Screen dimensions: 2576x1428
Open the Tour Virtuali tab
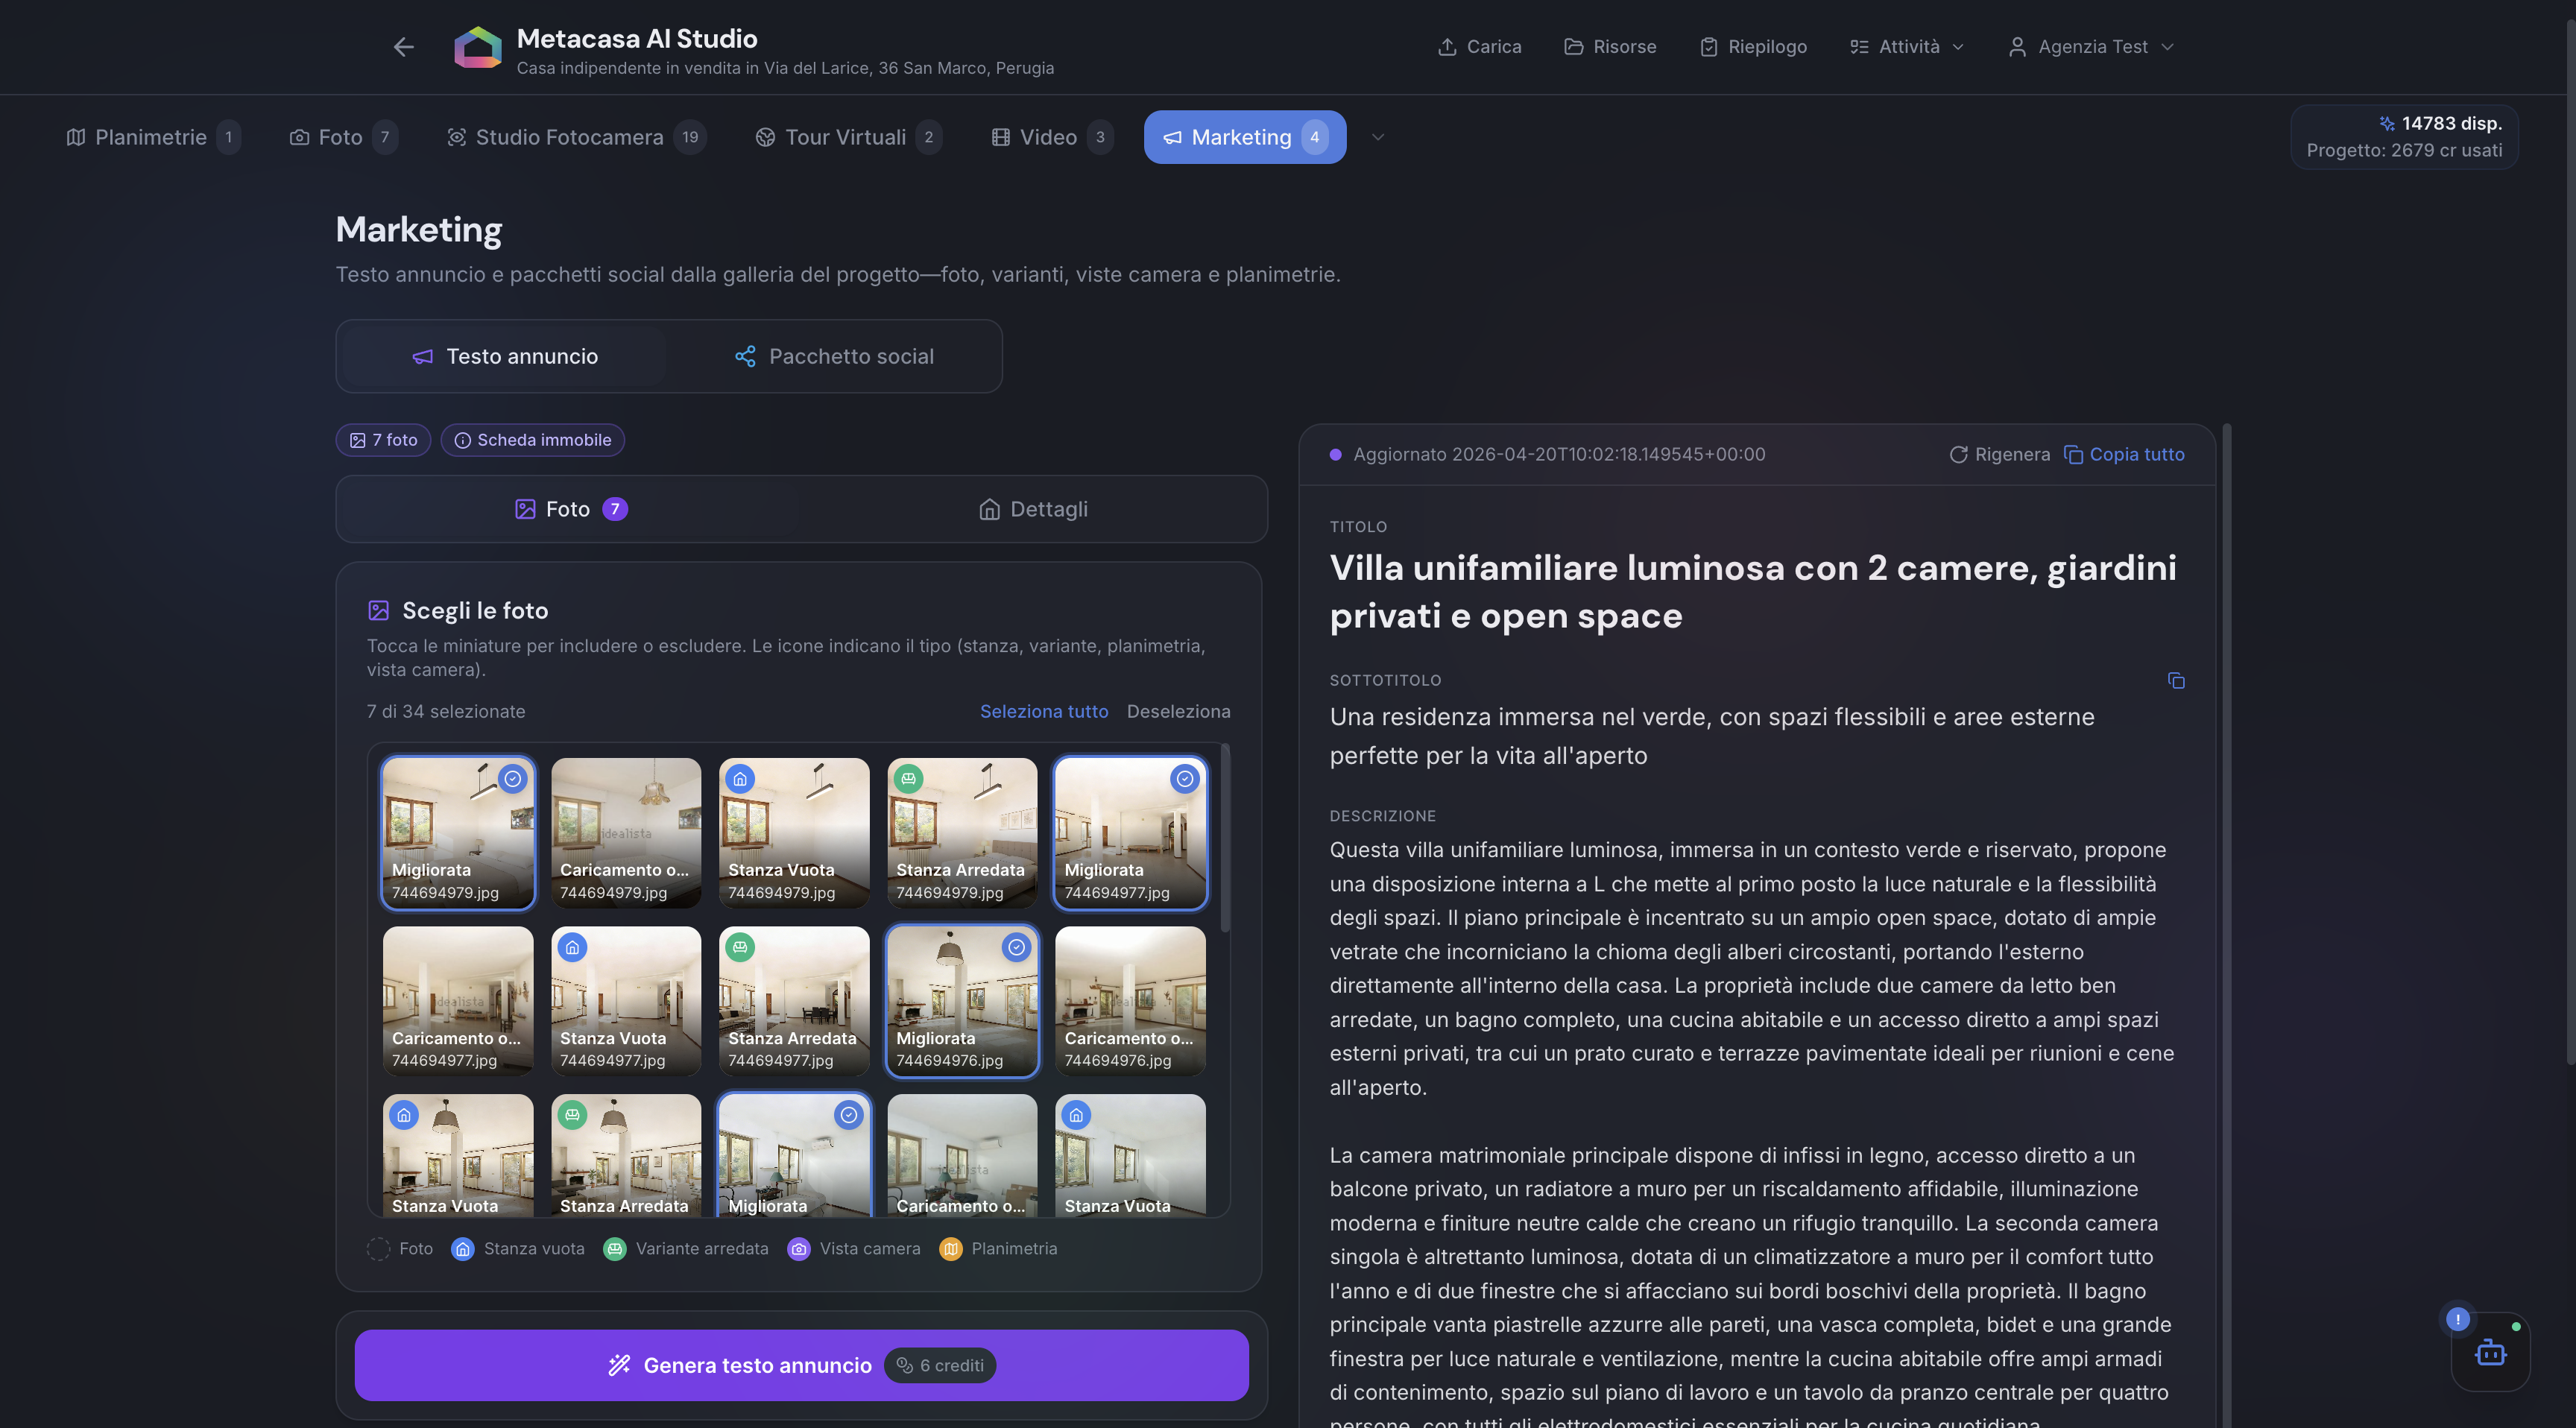pos(848,137)
